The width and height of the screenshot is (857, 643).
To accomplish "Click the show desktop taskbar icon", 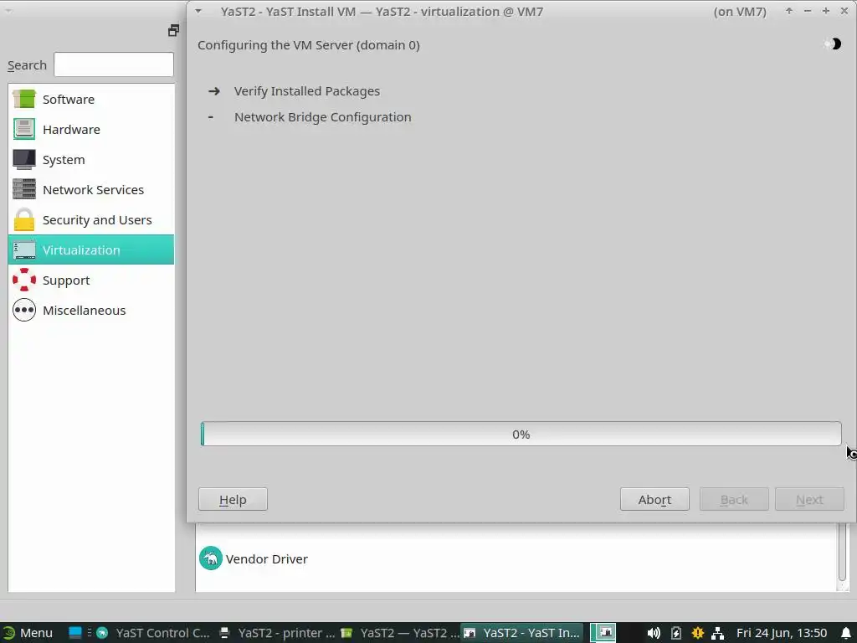I will pos(74,633).
